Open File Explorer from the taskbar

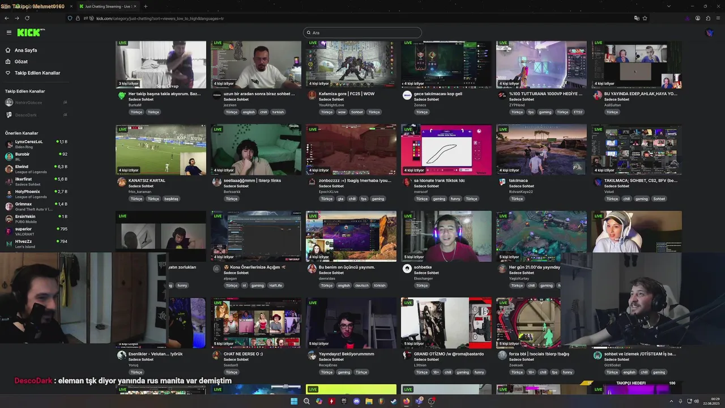(369, 401)
